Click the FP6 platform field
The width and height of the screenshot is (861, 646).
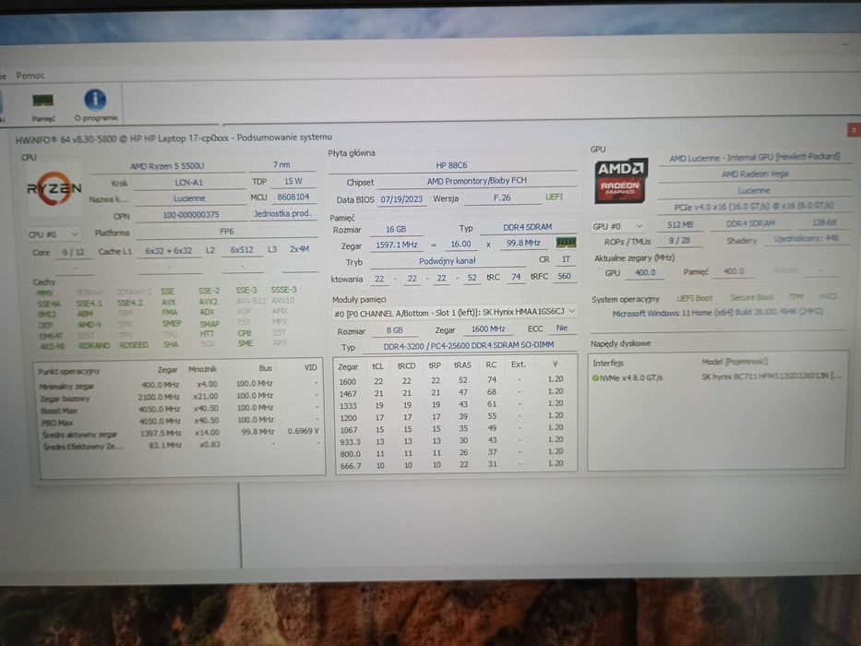[226, 232]
